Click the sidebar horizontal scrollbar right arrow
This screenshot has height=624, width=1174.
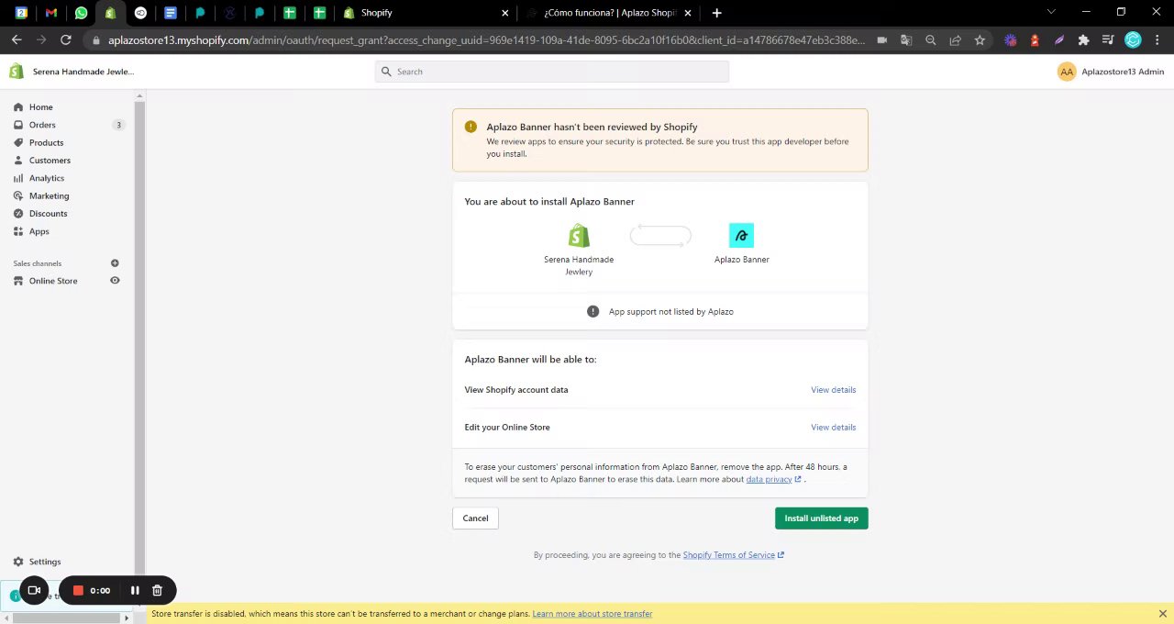pos(127,618)
